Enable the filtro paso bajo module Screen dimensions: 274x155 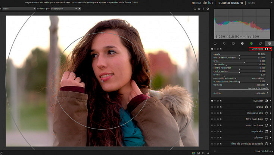pyautogui.click(x=212, y=119)
